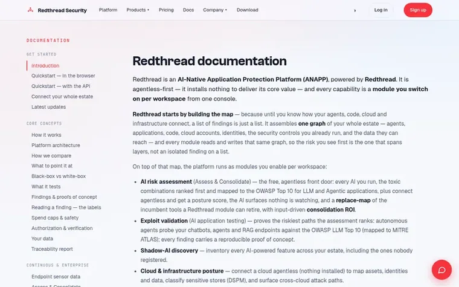Click the Log in button
The image size is (459, 287).
pyautogui.click(x=381, y=10)
